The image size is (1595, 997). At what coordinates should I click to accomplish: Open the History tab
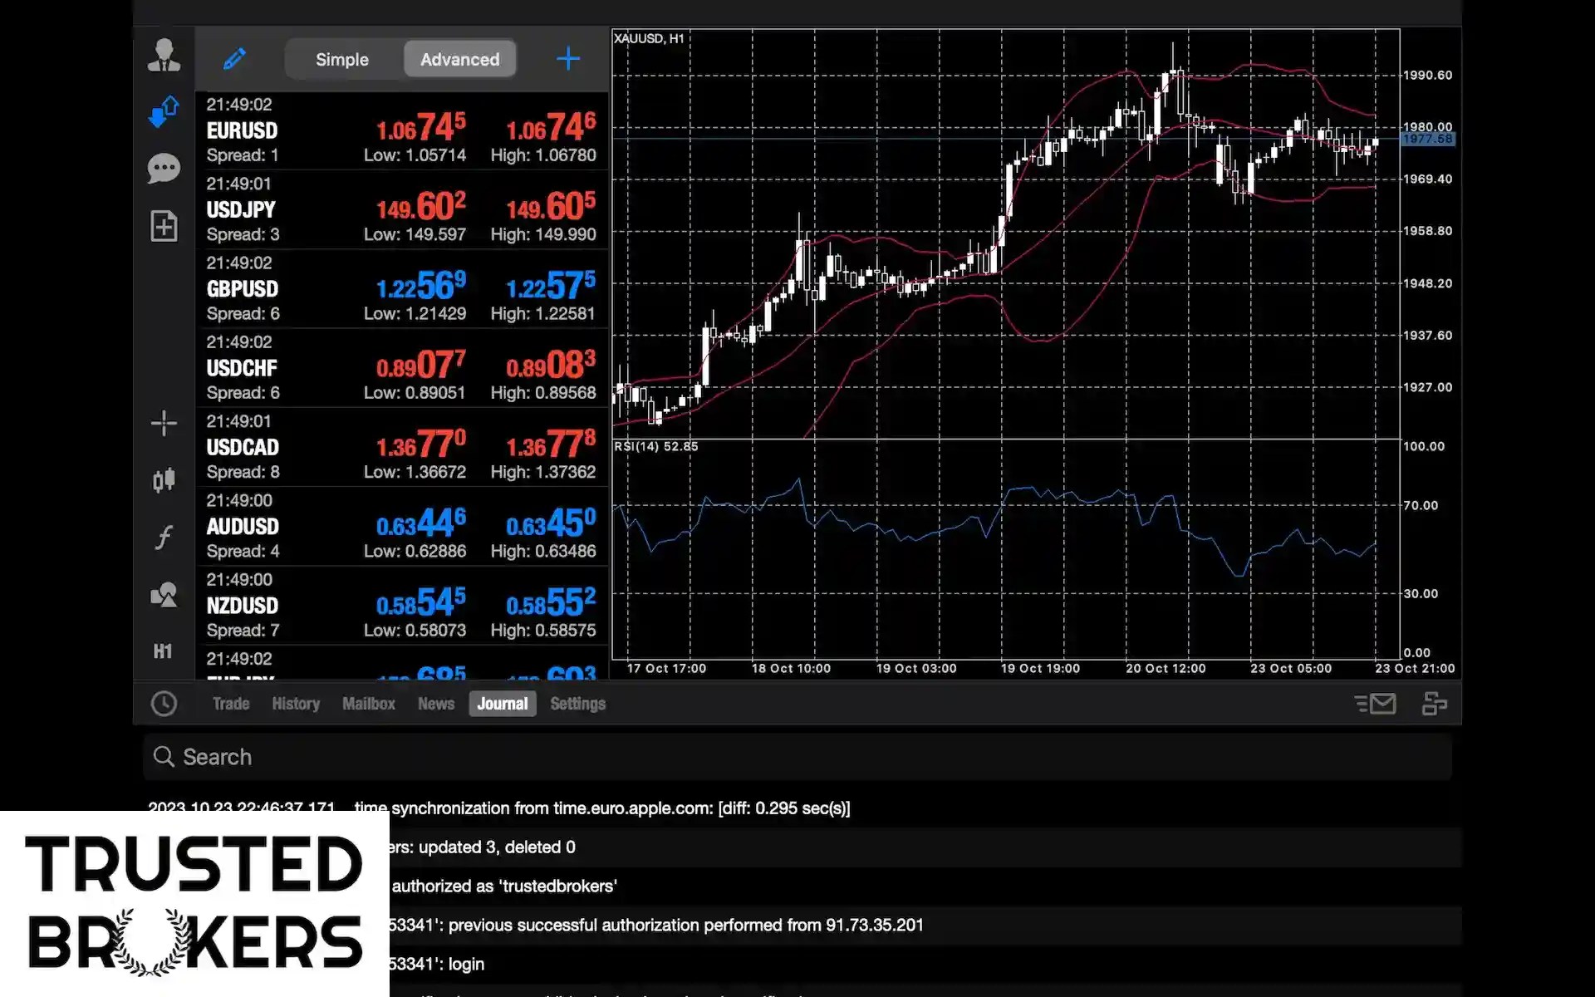(296, 704)
